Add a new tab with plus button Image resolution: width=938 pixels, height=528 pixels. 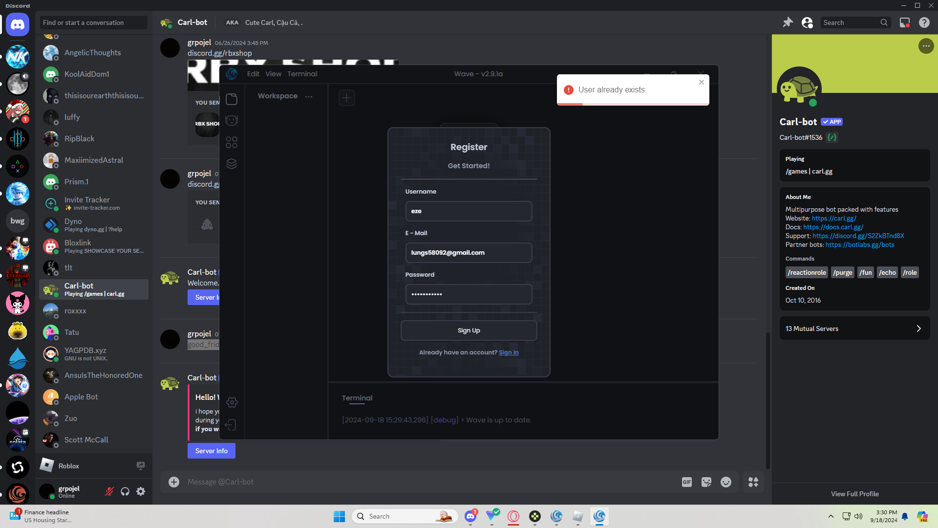[x=346, y=98]
